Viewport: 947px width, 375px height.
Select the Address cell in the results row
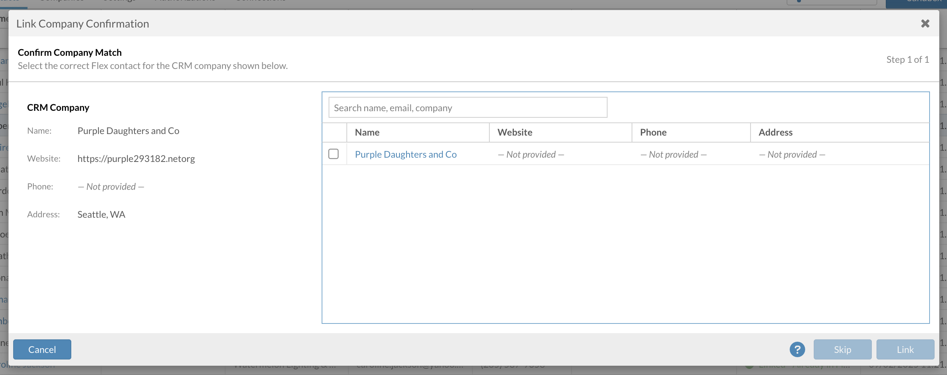(792, 155)
